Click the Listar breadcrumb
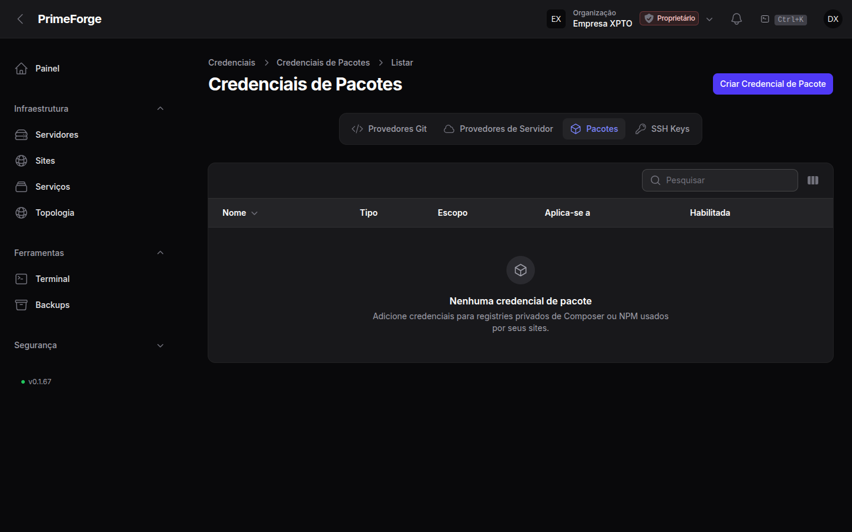The image size is (852, 532). [402, 63]
